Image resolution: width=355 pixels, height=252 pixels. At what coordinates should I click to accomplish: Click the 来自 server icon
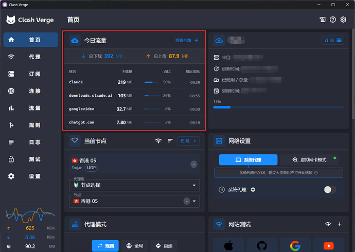click(x=216, y=58)
